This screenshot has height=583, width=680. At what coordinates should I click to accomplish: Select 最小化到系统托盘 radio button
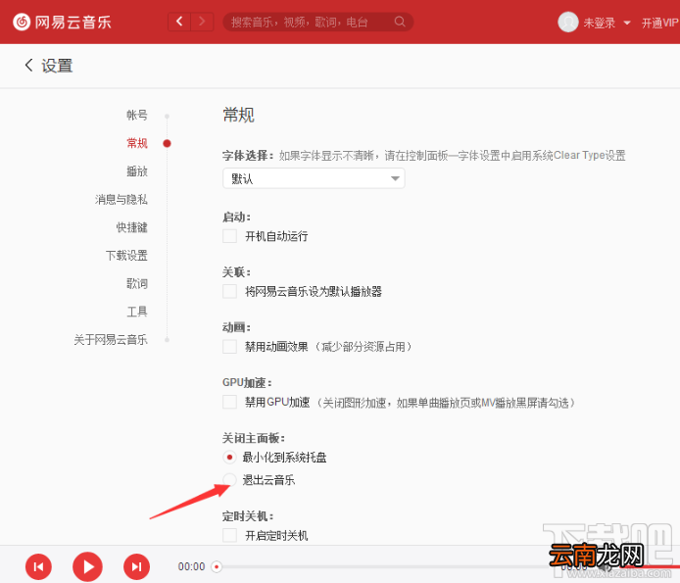(229, 458)
